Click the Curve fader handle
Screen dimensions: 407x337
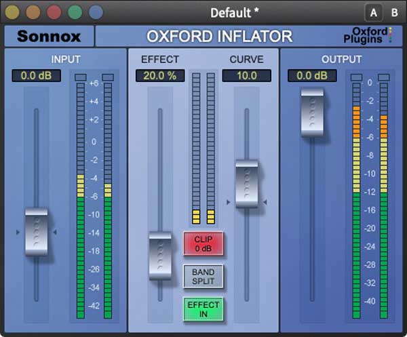tap(247, 184)
